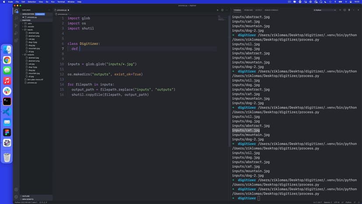The height and width of the screenshot is (204, 362).
Task: Open the Source Control view
Action: (16, 25)
